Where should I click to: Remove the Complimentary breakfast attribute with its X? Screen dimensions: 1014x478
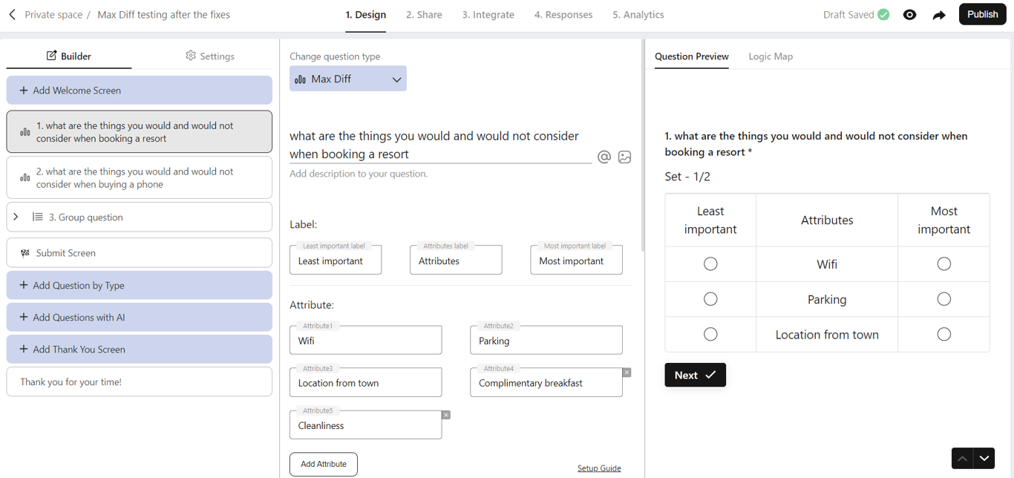627,373
